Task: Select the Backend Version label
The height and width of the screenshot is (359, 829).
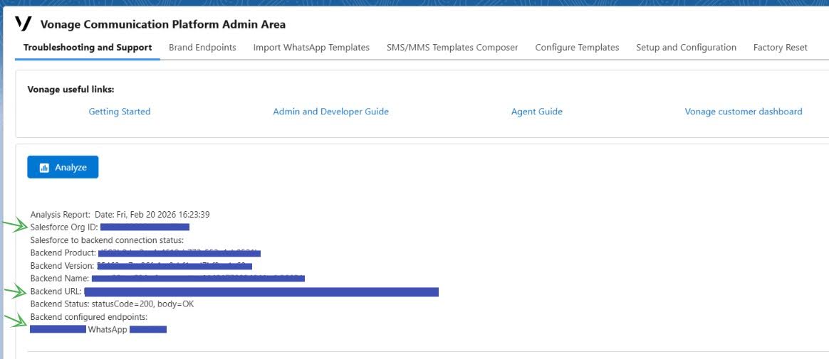Action: point(63,266)
